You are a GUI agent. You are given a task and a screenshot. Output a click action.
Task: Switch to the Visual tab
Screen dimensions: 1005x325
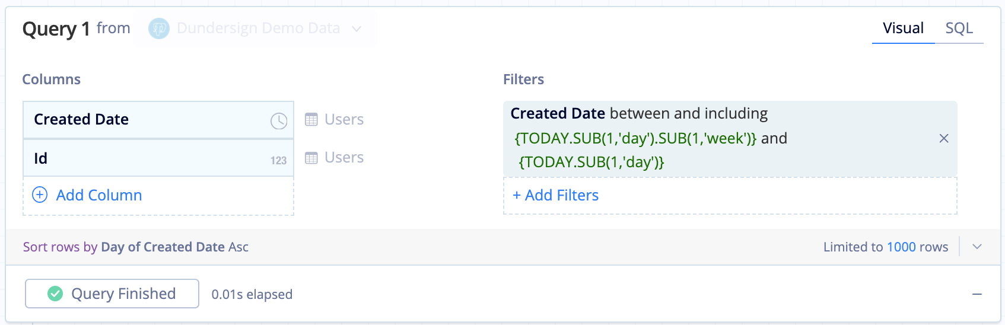pos(903,28)
